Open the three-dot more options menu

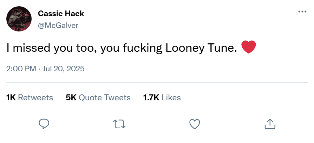[302, 12]
